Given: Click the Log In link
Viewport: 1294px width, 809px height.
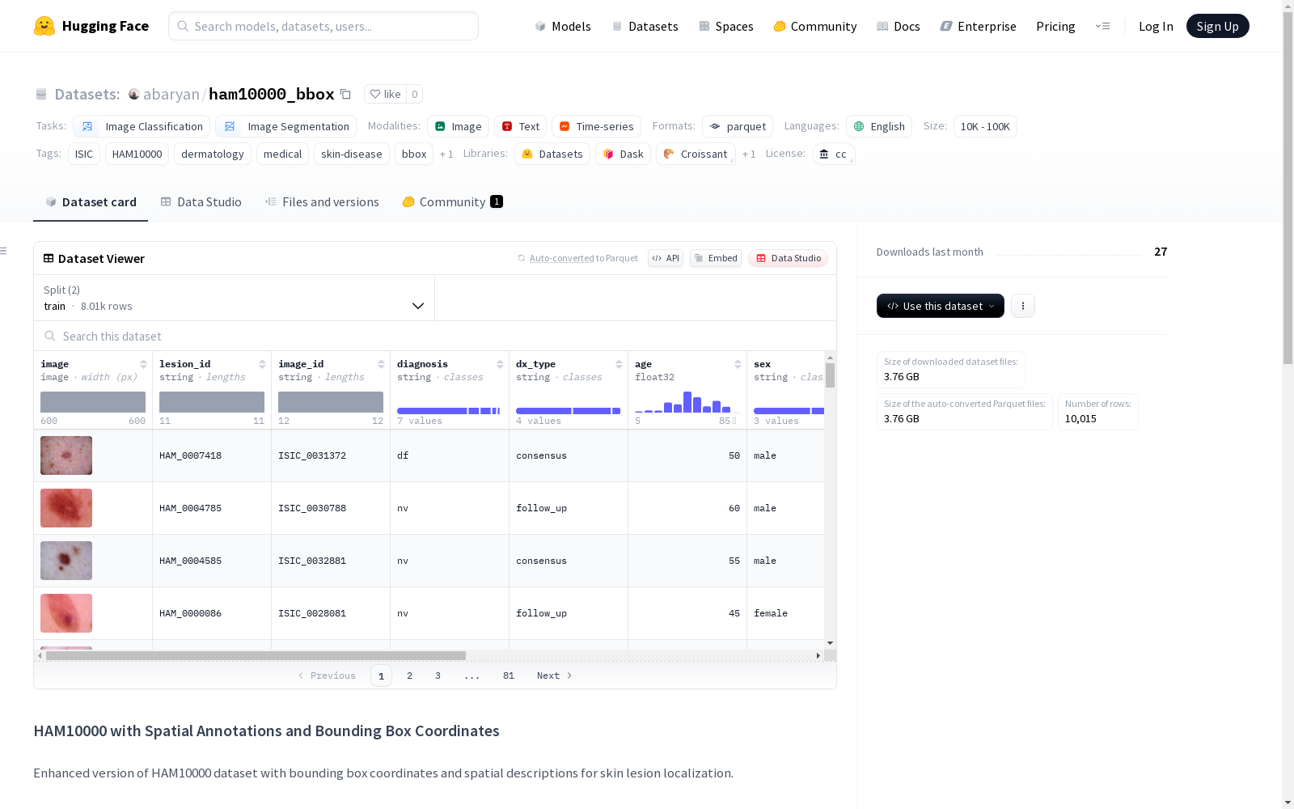Looking at the screenshot, I should [x=1156, y=26].
